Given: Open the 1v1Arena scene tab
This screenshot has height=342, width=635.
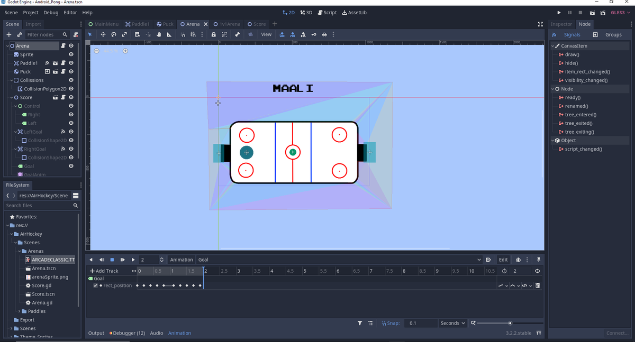Looking at the screenshot, I should (x=226, y=24).
